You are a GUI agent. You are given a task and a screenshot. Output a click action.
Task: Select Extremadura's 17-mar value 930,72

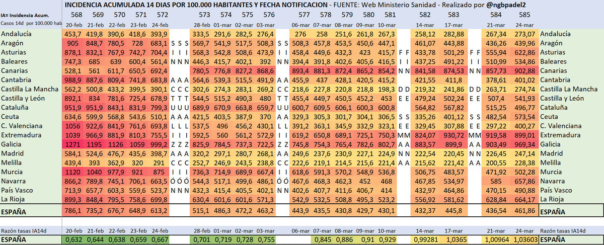click(x=454, y=135)
